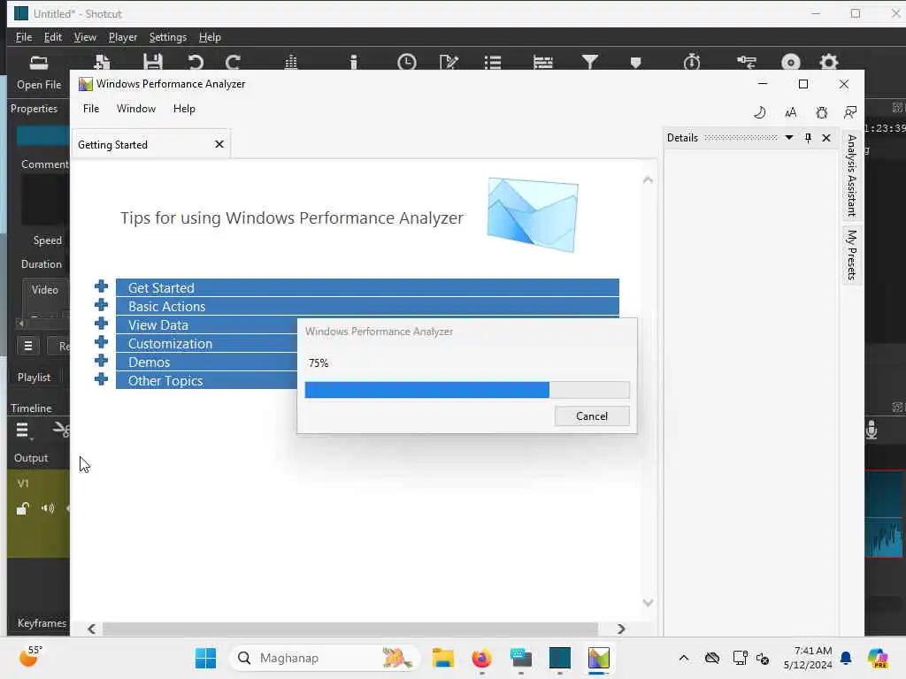Screen dimensions: 906x679
Task: Open the Help menu in Performance Analyzer
Action: 184,109
